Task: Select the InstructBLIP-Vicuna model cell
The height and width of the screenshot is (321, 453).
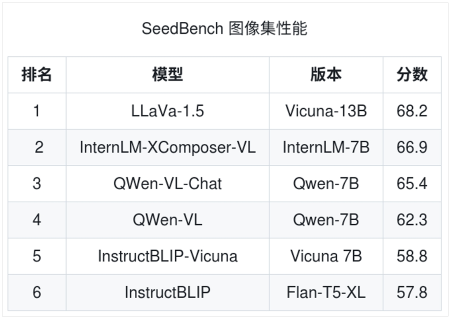Action: pos(167,256)
